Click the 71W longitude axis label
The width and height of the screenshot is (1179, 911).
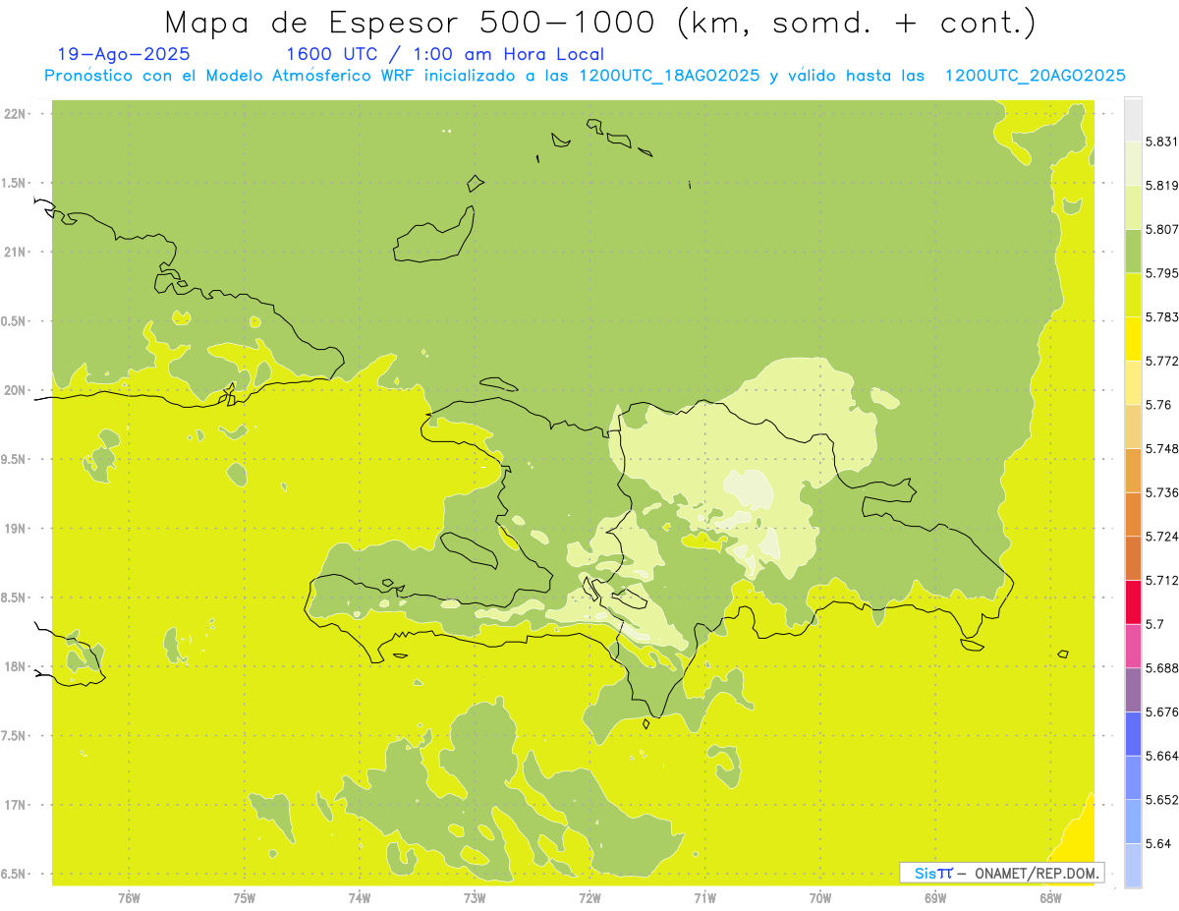(704, 898)
